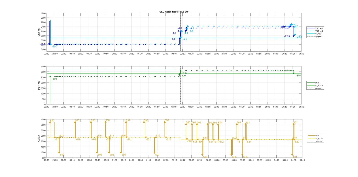This screenshot has width=358, height=177.
Task: Click the "580" roll annotation
Action: coord(188,123)
